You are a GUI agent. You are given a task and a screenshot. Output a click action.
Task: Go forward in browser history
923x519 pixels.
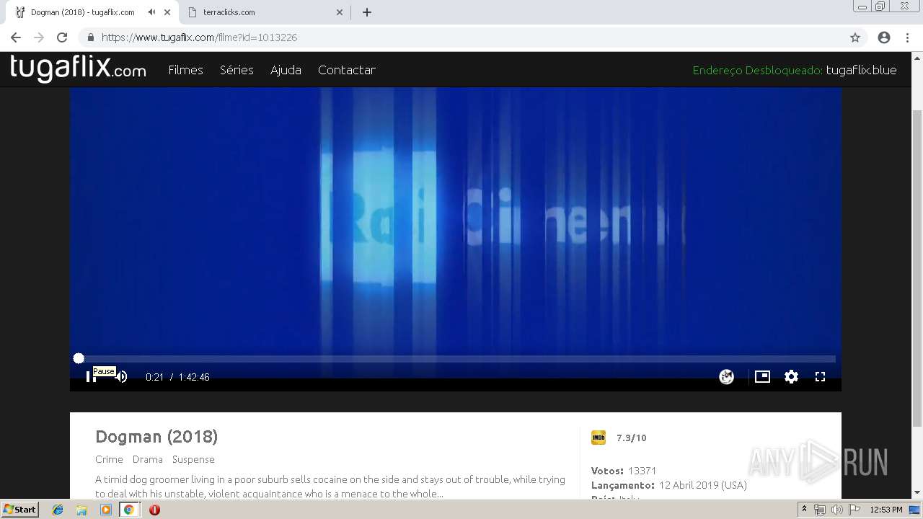click(39, 37)
